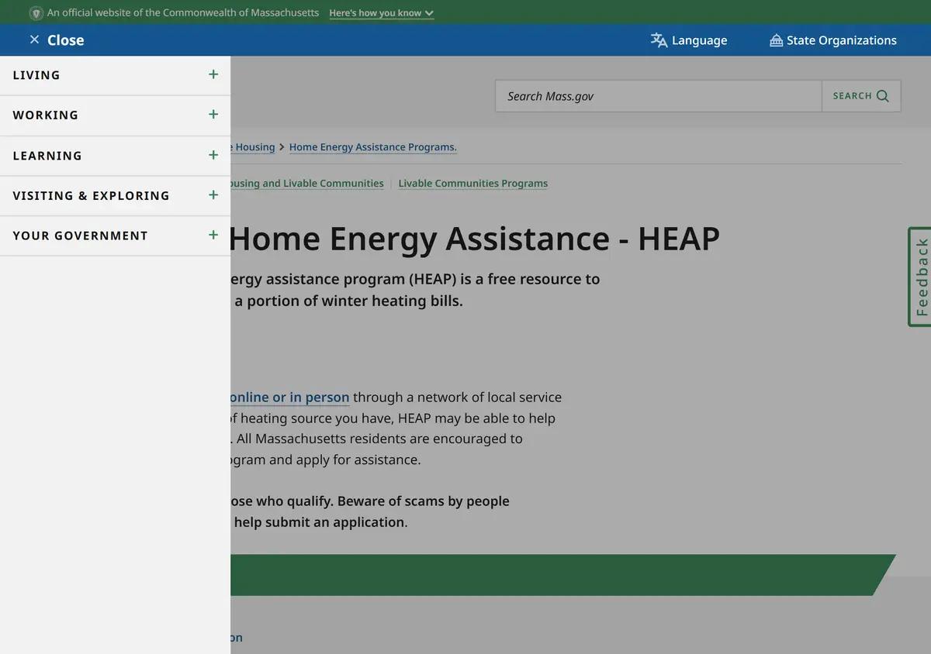Open the LIVING menu item
Viewport: 931px width, 654px height.
coord(115,75)
